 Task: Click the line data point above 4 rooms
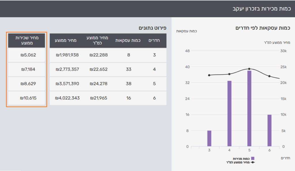coord(229,74)
